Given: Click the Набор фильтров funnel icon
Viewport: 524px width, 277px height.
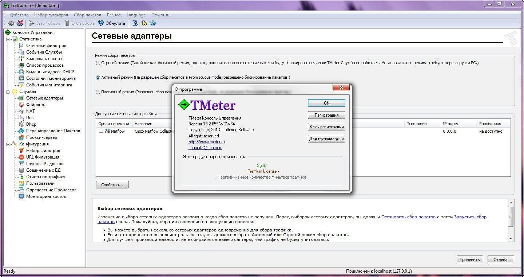Looking at the screenshot, I should coord(21,151).
